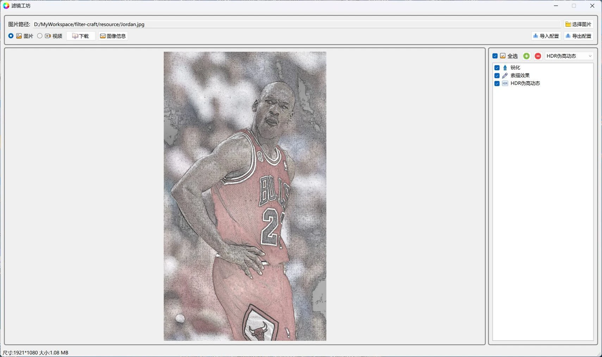Close the 滤镜工坊 window
Image resolution: width=602 pixels, height=357 pixels.
tap(592, 6)
